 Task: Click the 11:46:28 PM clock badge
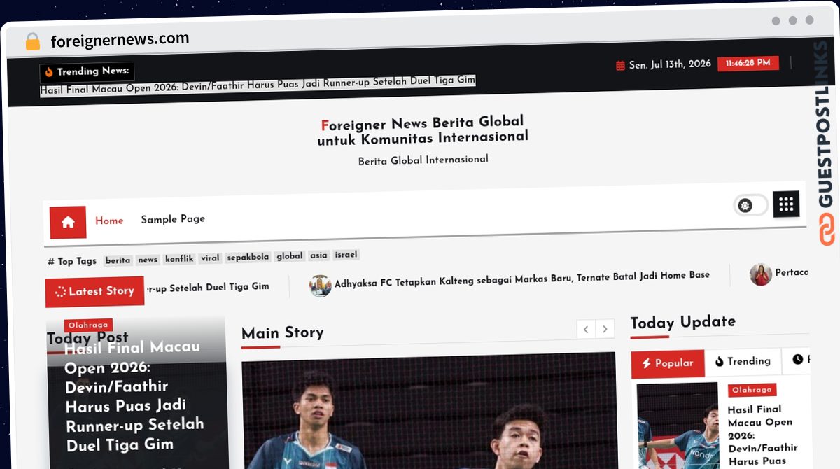pyautogui.click(x=748, y=63)
